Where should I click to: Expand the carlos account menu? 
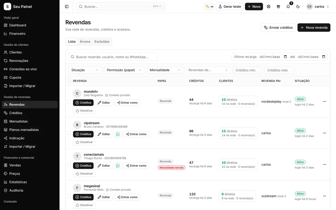coord(318,7)
